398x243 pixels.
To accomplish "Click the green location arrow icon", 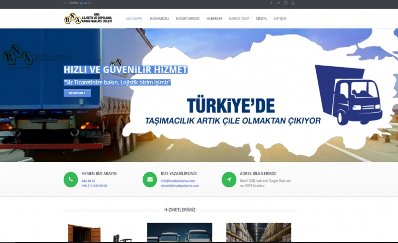I will tap(229, 179).
